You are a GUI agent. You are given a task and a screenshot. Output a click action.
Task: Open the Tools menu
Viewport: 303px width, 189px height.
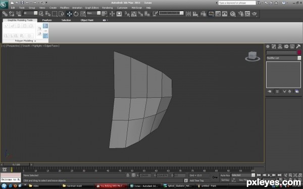(22, 8)
